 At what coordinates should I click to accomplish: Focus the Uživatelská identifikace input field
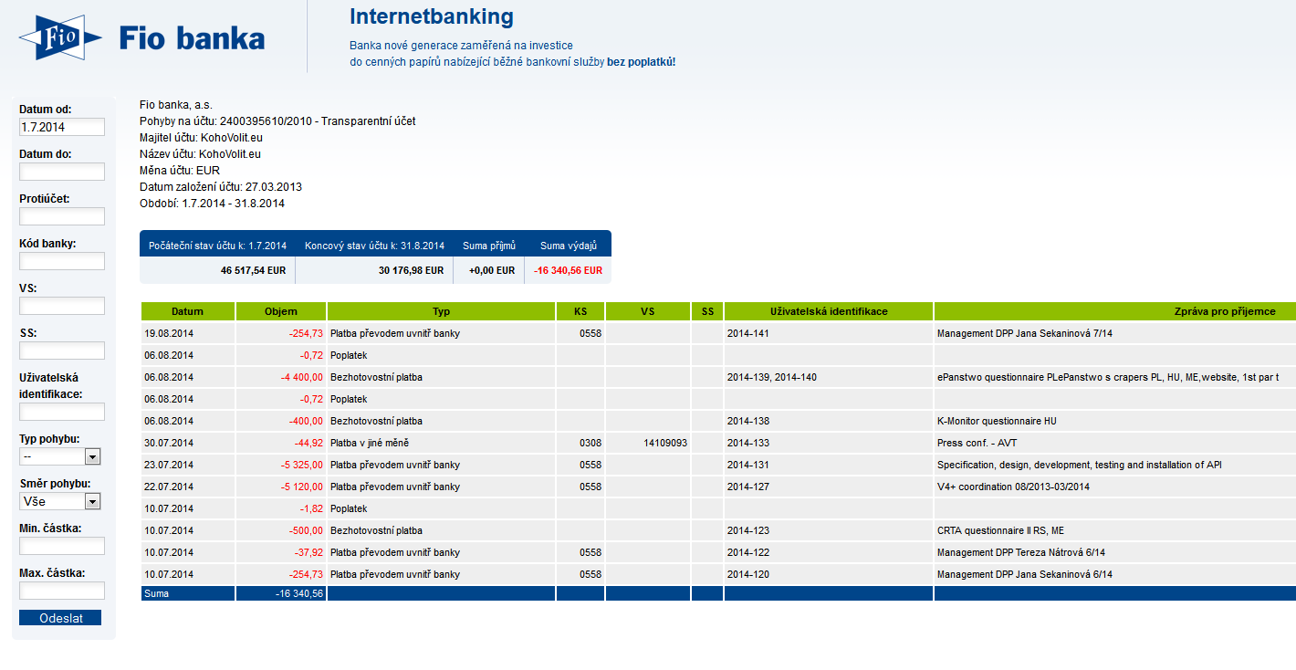pos(62,412)
